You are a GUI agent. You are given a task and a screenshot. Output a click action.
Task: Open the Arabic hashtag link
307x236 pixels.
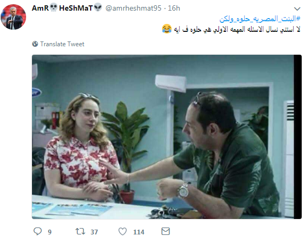coord(260,19)
